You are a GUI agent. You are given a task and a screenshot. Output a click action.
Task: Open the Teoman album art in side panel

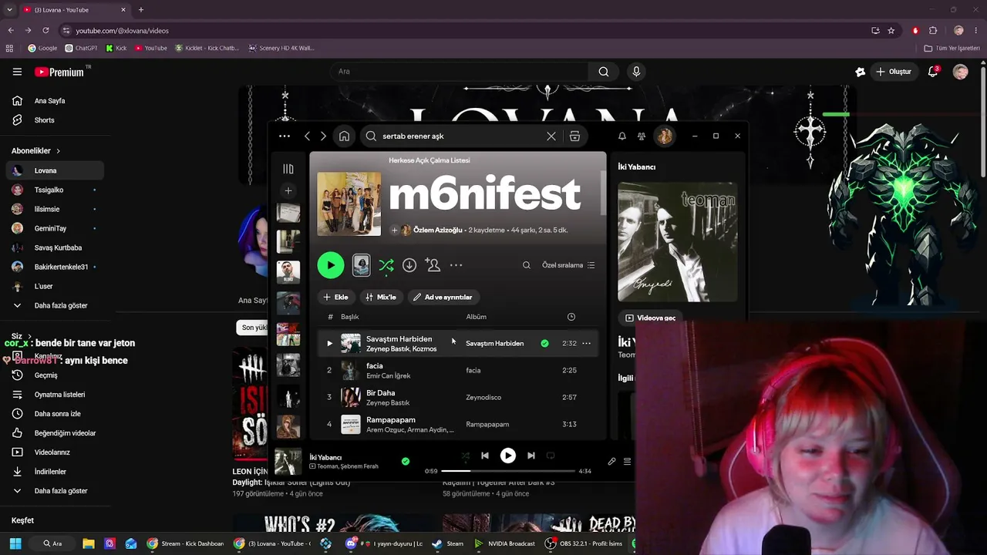(x=677, y=242)
